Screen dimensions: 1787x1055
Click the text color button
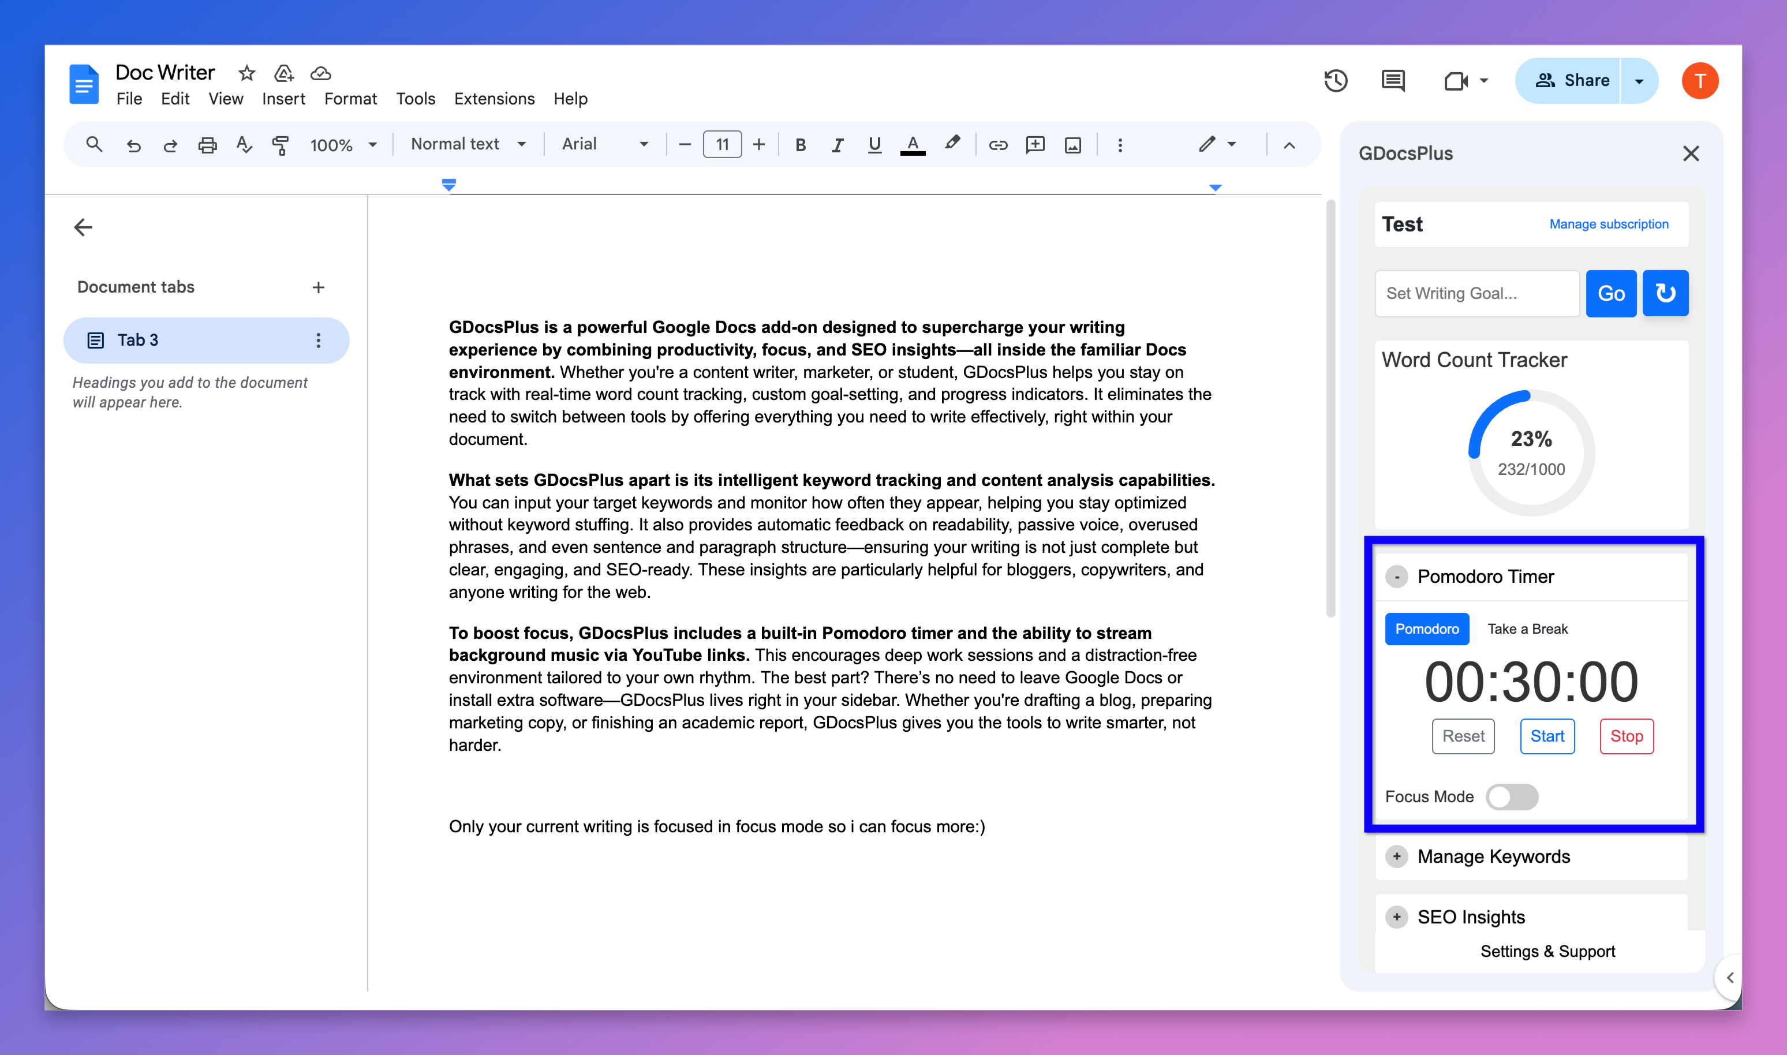(x=913, y=144)
